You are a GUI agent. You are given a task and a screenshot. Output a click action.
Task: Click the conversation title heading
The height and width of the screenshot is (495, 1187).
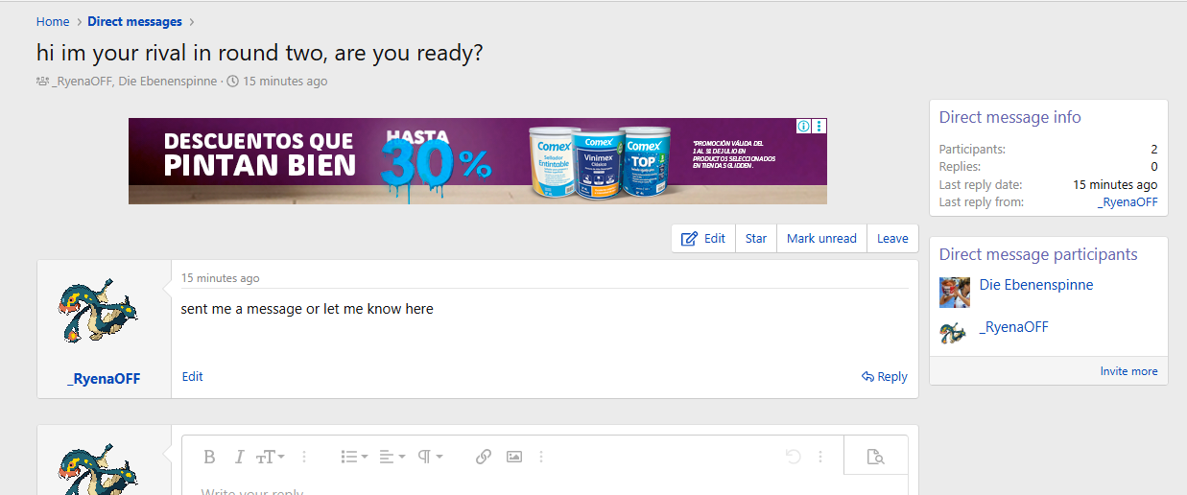259,53
